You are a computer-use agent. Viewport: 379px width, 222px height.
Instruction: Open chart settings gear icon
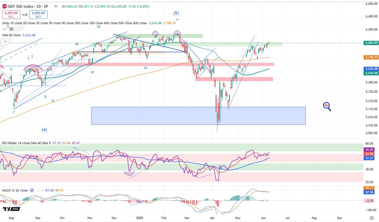[372, 218]
